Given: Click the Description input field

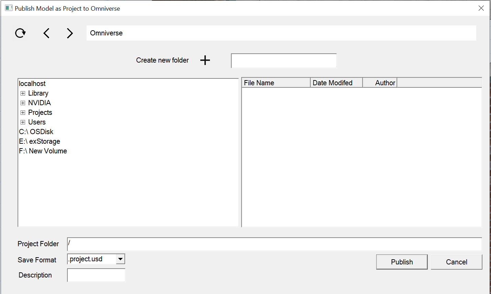Looking at the screenshot, I should 96,275.
